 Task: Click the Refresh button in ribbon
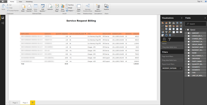(50, 7)
